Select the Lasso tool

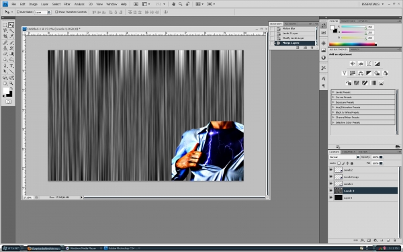tap(5, 31)
